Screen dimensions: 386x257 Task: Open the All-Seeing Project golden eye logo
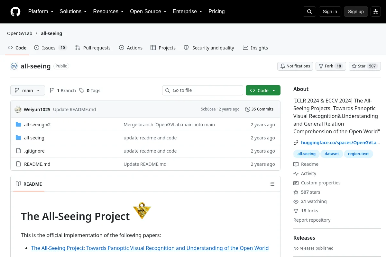[142, 211]
